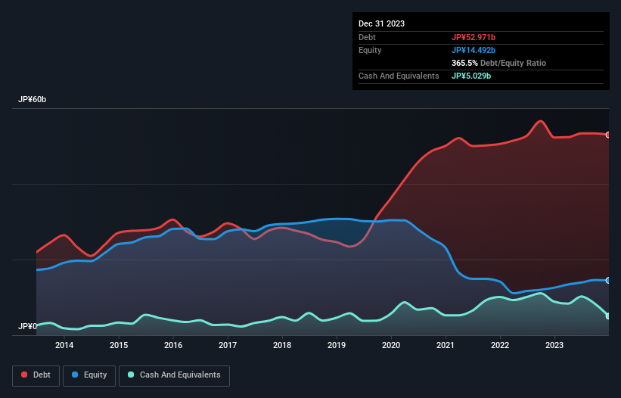Click the 2022 x-axis label
Image resolution: width=621 pixels, height=398 pixels.
(500, 345)
